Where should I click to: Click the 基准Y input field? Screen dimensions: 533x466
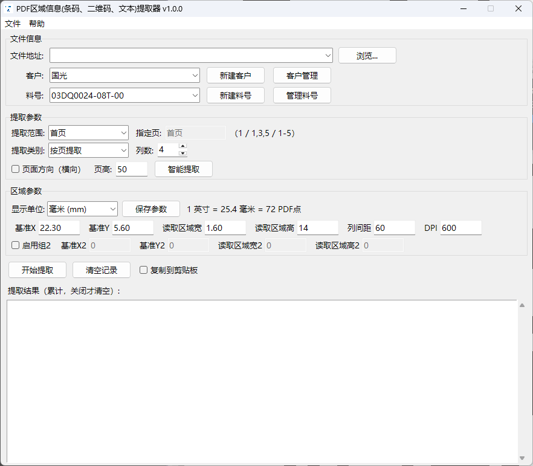pyautogui.click(x=133, y=228)
